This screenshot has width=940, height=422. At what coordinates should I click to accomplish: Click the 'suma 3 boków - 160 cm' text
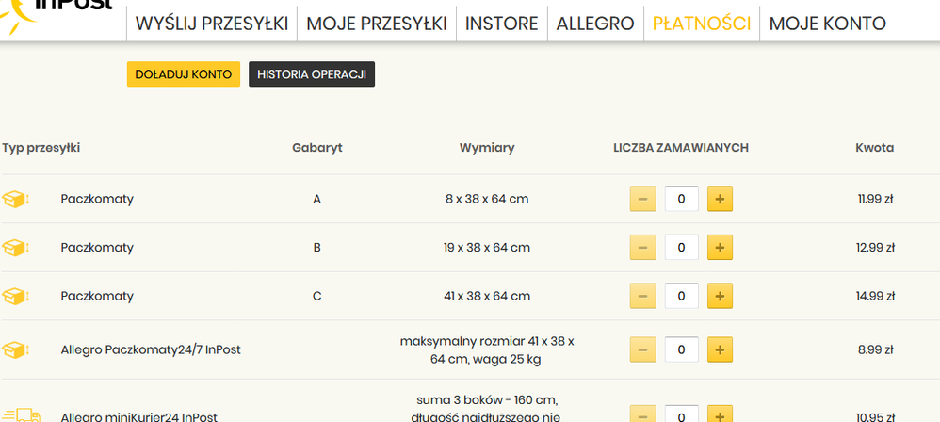click(487, 399)
